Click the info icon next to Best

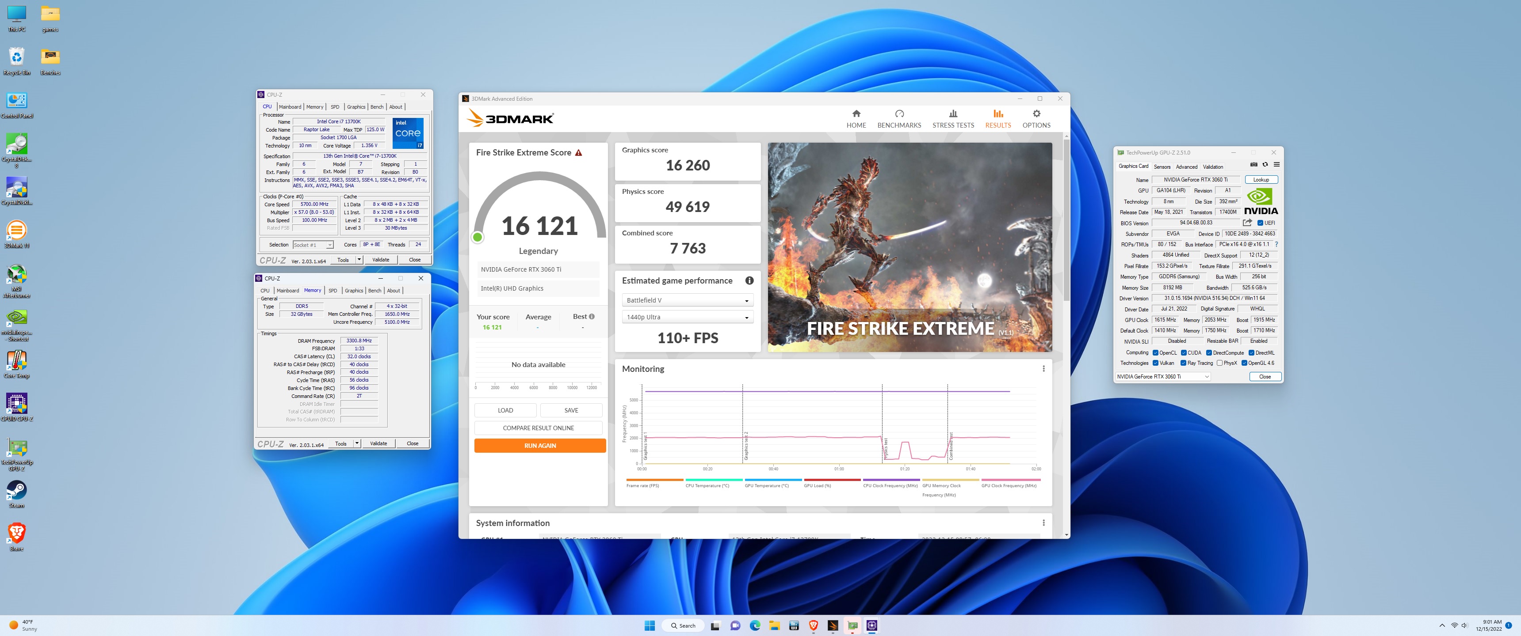pos(592,317)
